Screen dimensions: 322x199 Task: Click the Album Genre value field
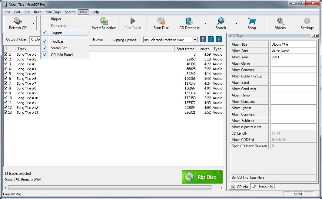[x=293, y=64]
